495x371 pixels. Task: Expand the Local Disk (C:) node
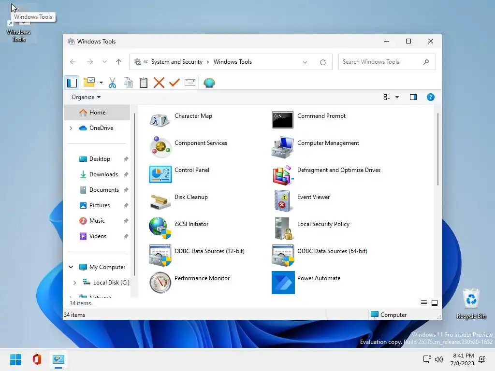75,283
